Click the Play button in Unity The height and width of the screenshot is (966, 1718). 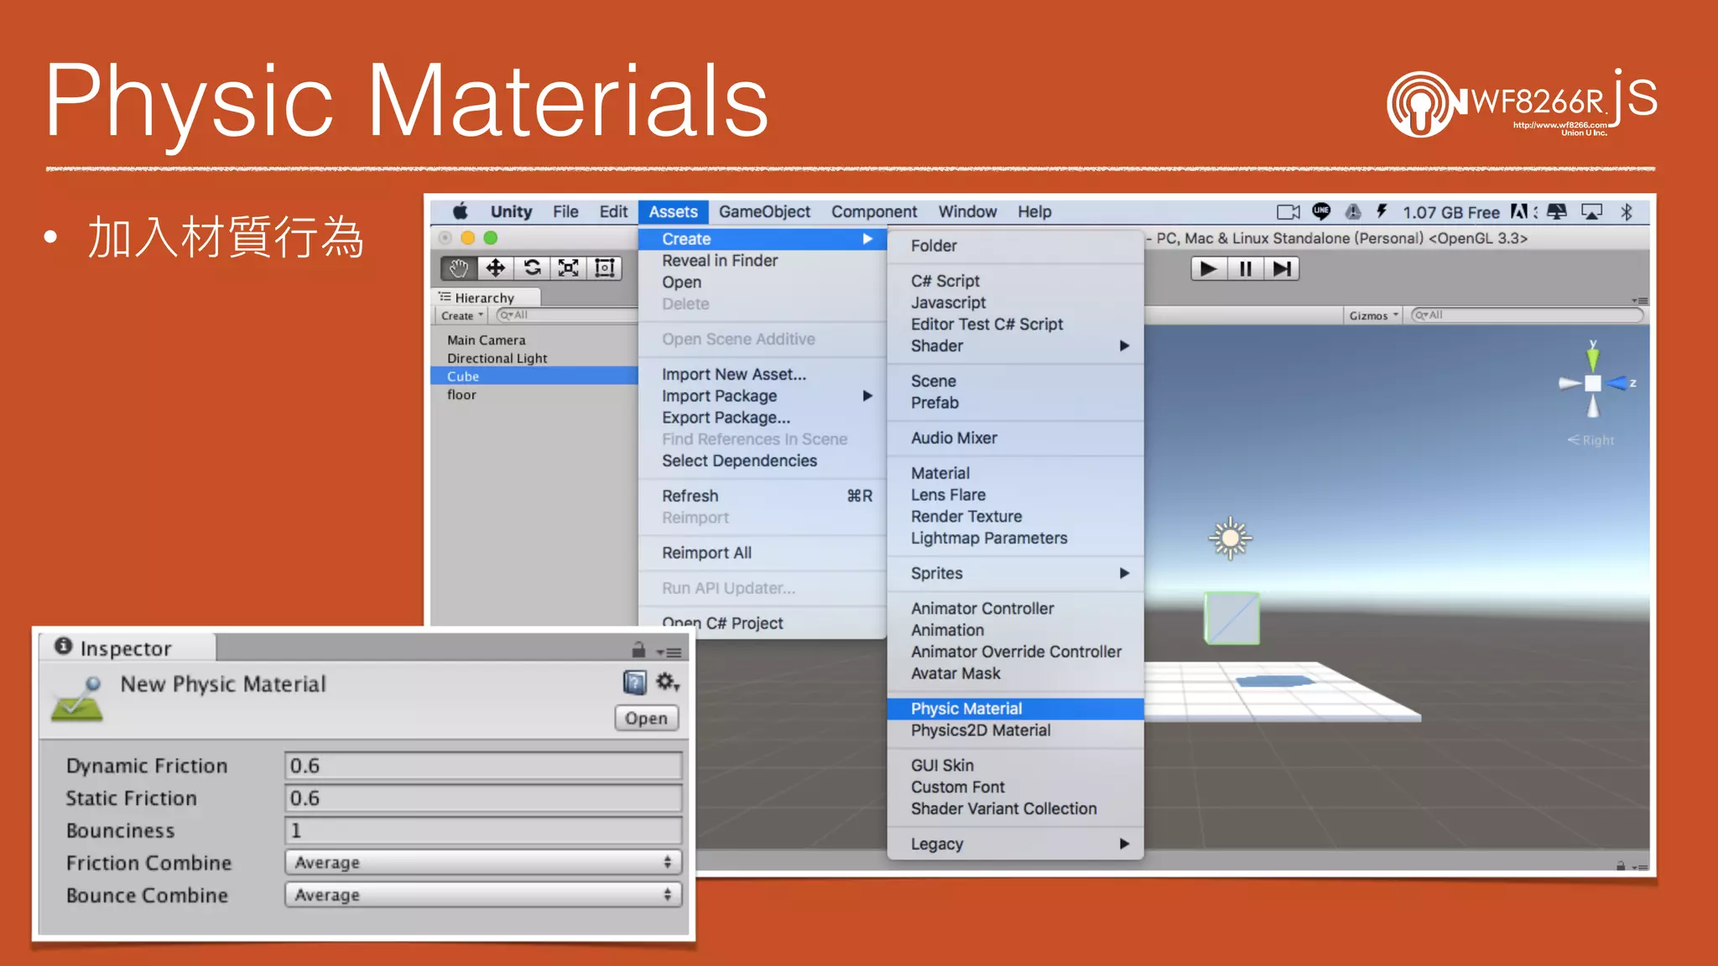tap(1209, 269)
